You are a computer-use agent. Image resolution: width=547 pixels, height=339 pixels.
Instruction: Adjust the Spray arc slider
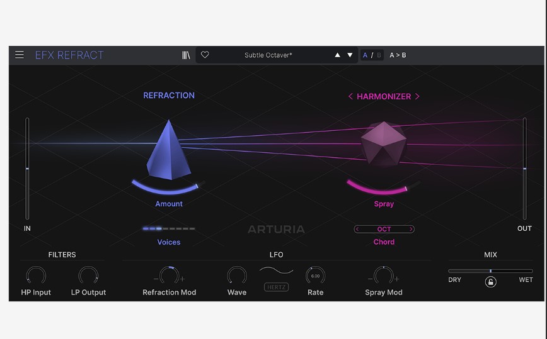[383, 187]
